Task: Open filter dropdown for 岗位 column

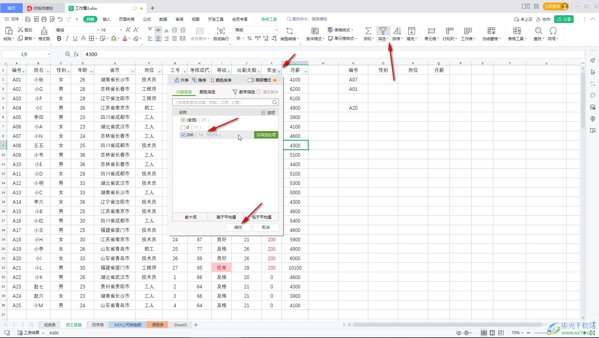Action: [160, 72]
